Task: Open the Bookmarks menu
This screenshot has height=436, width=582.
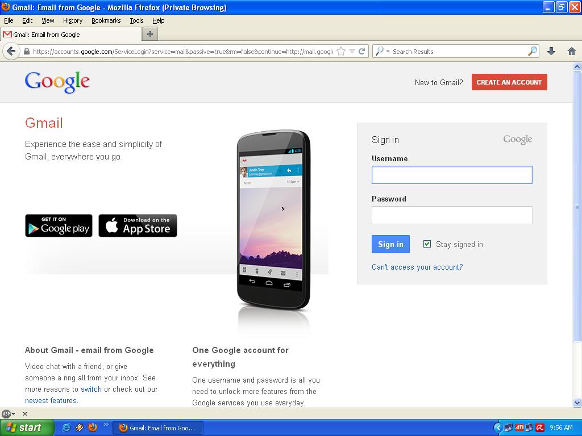Action: 106,20
